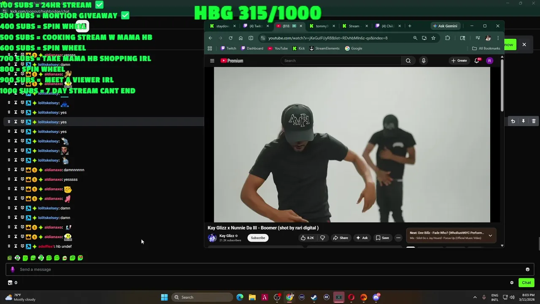This screenshot has width=540, height=304.
Task: Open the YouTube account avatar R
Action: [489, 61]
